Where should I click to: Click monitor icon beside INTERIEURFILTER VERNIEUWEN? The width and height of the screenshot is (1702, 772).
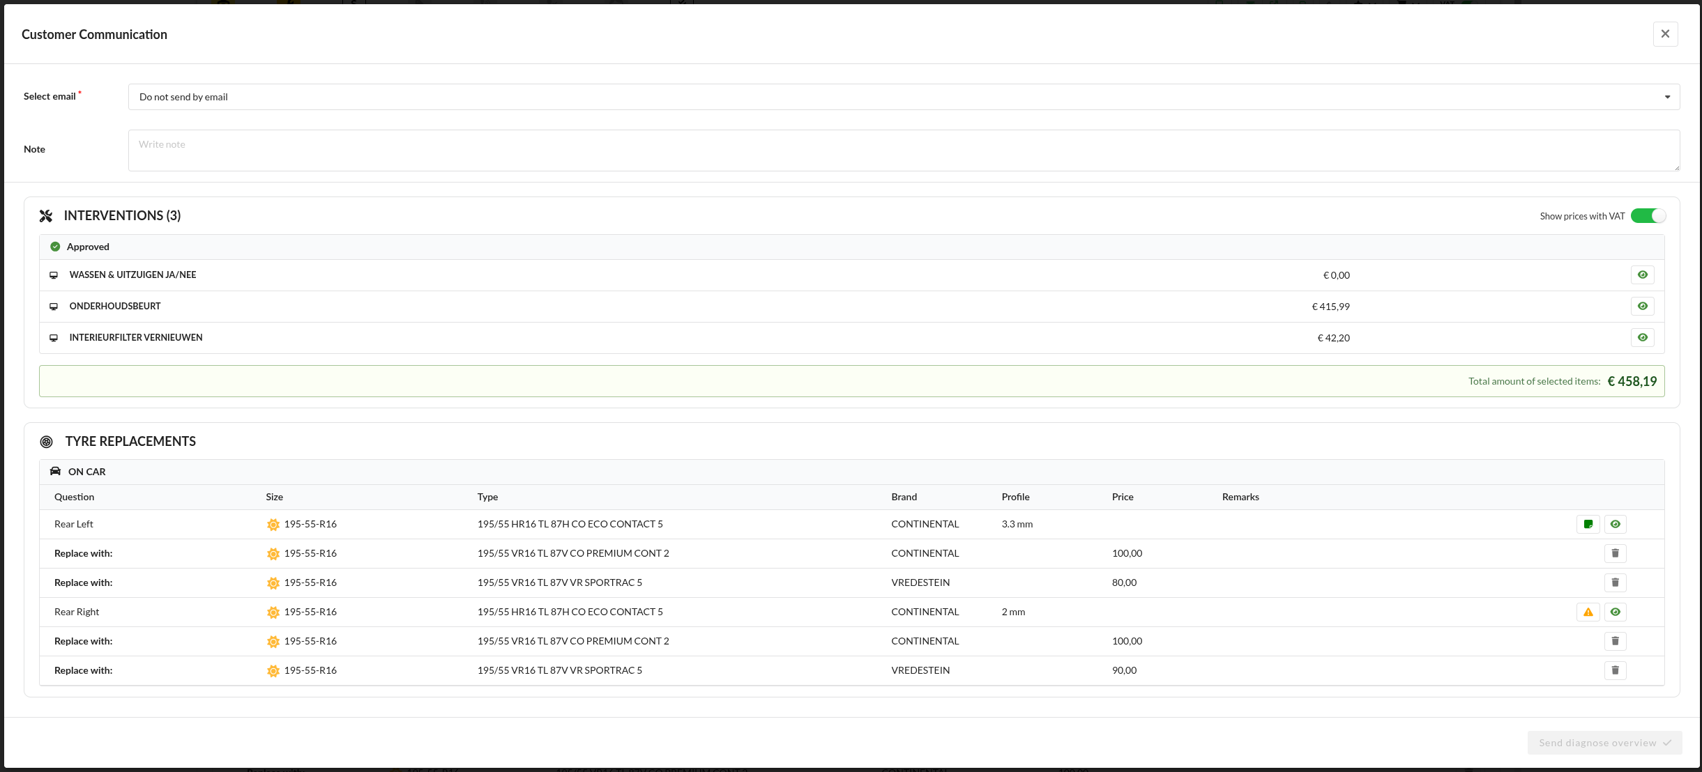click(54, 338)
